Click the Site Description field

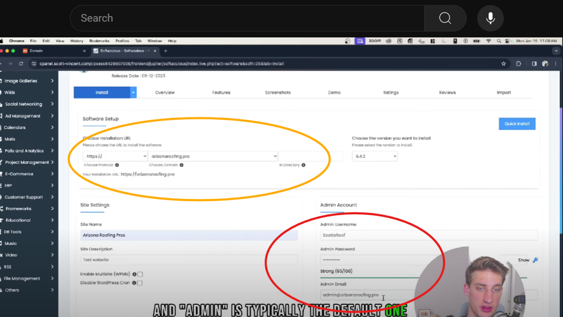pos(189,260)
